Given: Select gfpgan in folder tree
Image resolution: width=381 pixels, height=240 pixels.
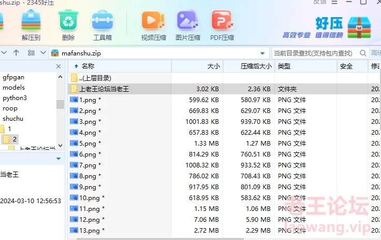Looking at the screenshot, I should tap(13, 77).
